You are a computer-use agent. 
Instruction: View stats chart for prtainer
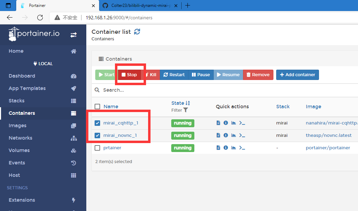[x=234, y=148]
